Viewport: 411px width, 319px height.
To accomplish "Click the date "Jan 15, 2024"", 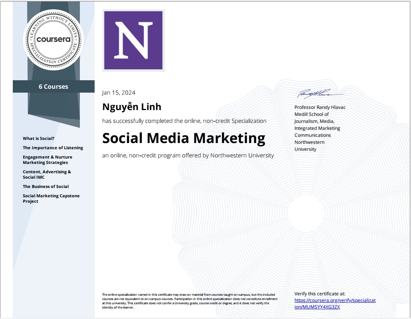I will point(119,93).
